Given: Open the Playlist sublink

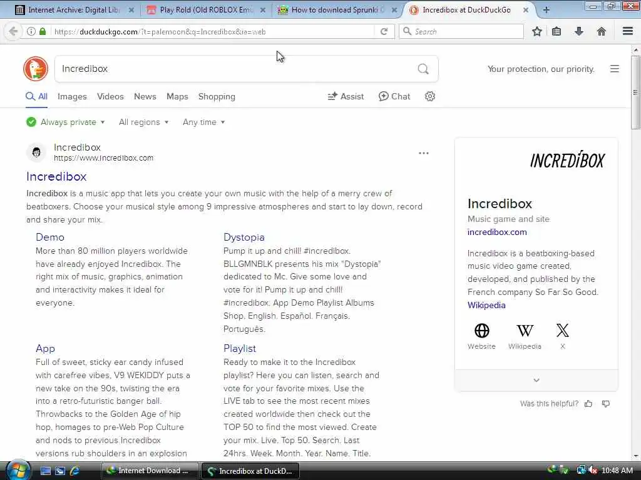Looking at the screenshot, I should point(240,349).
